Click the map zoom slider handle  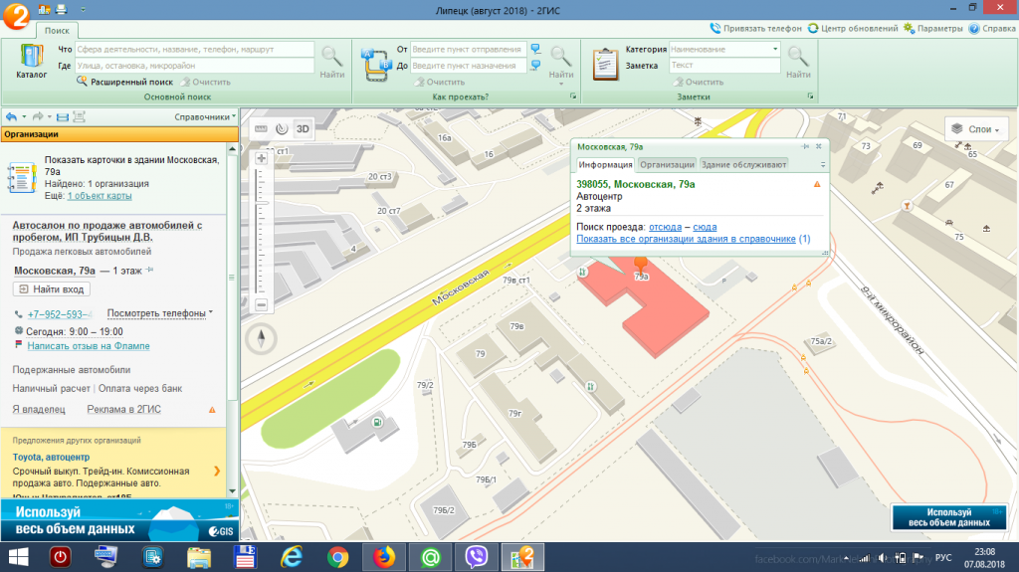click(x=262, y=204)
